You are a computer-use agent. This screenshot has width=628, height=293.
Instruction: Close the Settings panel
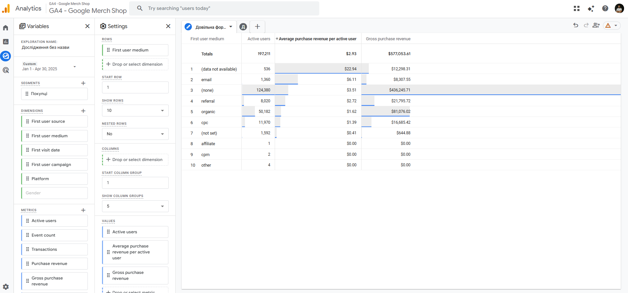point(168,26)
